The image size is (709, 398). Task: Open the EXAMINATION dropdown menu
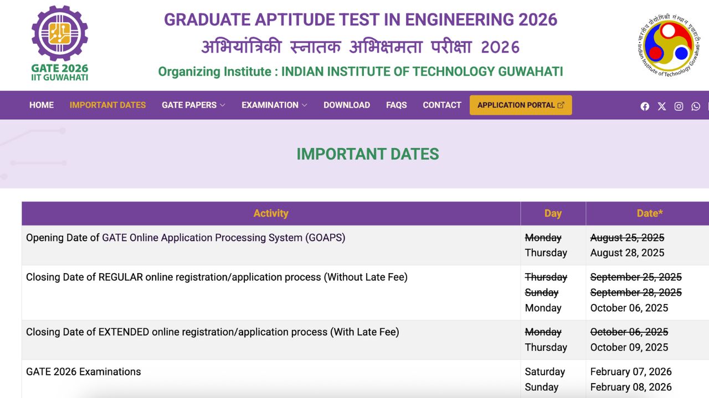pyautogui.click(x=270, y=105)
